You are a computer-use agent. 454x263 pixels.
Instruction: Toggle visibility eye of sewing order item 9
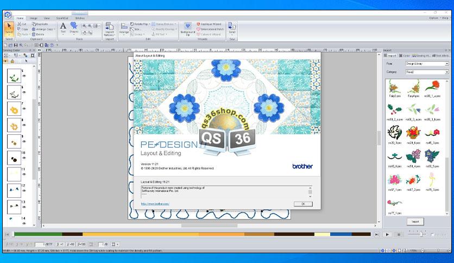tap(24, 141)
